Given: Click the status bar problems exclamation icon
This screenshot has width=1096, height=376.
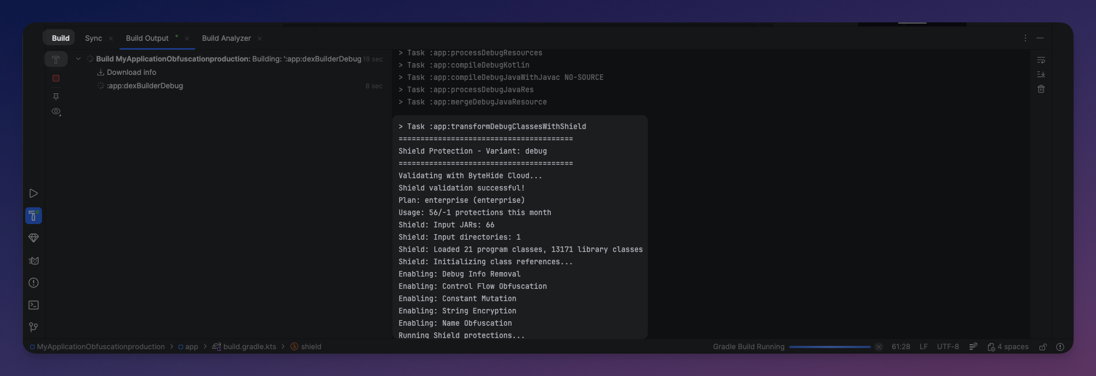Looking at the screenshot, I should [x=1060, y=347].
